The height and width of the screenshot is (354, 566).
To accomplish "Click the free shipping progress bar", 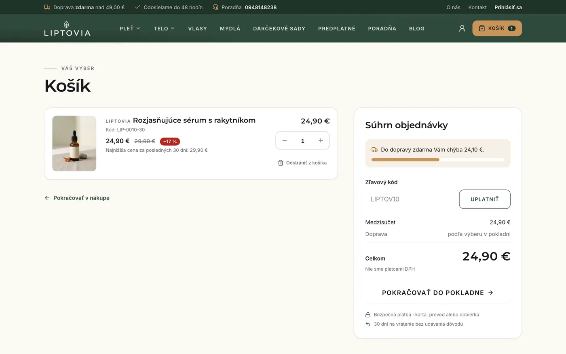I will pyautogui.click(x=438, y=160).
